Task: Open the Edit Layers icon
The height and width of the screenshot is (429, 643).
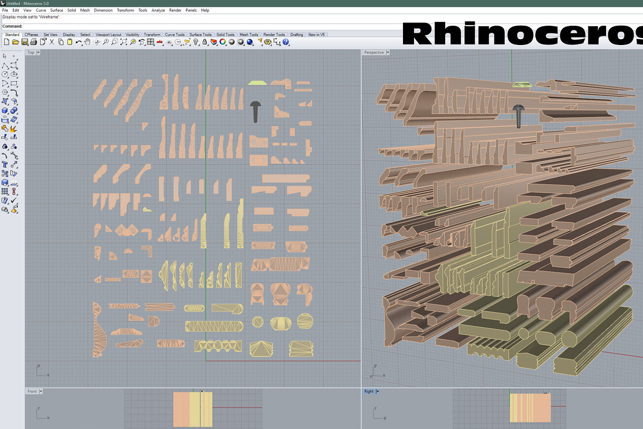Action: click(213, 42)
